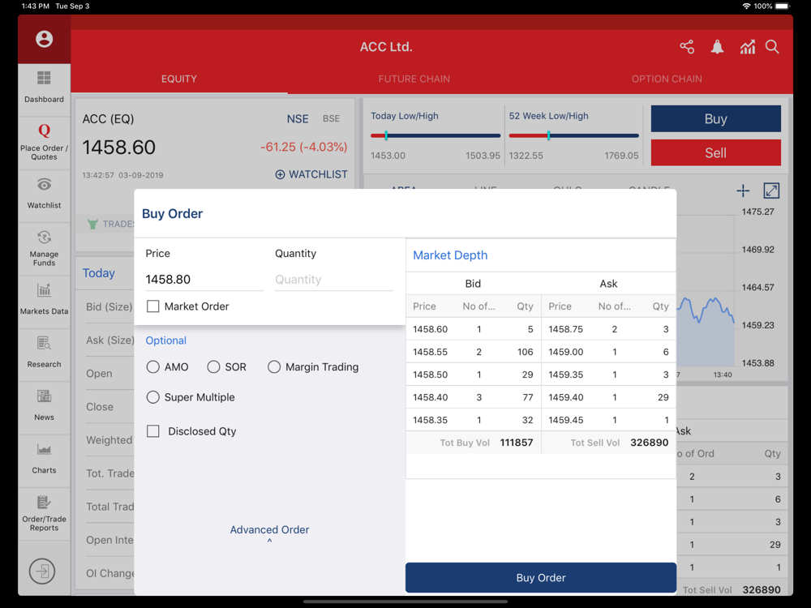Expand the chart to fullscreen

pos(771,191)
